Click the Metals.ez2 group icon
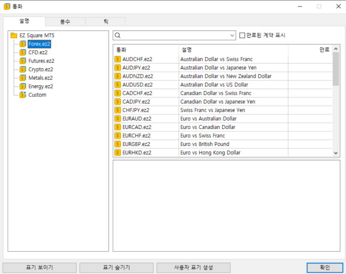346x274 pixels. (23, 78)
